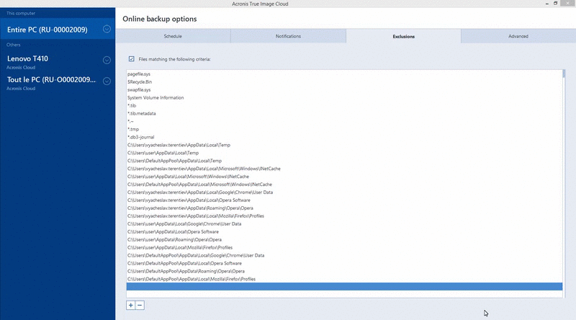Open the Notifications tab

click(x=289, y=36)
